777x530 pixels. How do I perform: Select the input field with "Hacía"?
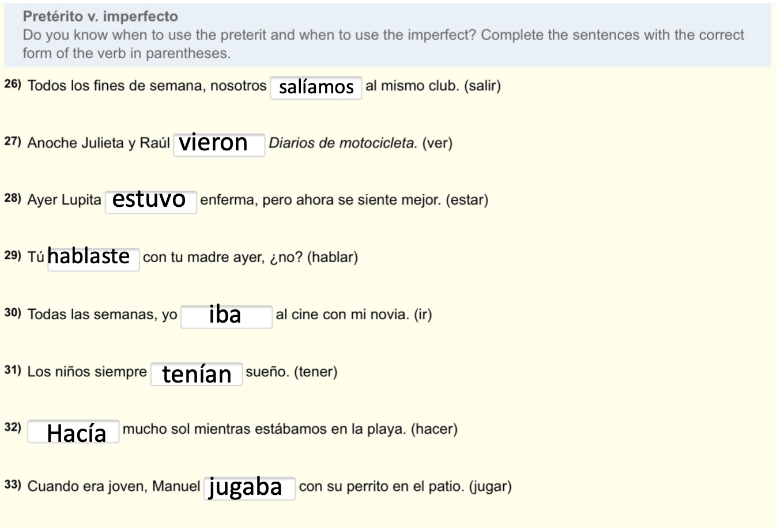[73, 431]
